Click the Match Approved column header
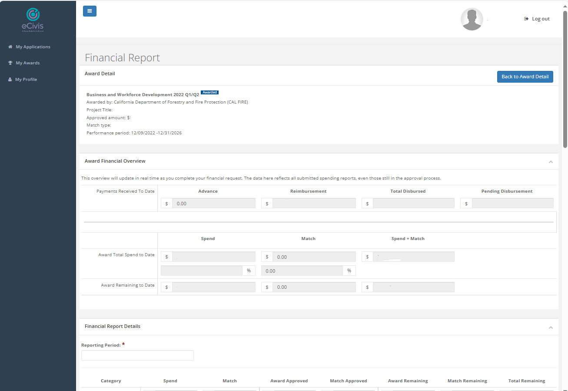Image resolution: width=568 pixels, height=391 pixels. tap(349, 381)
